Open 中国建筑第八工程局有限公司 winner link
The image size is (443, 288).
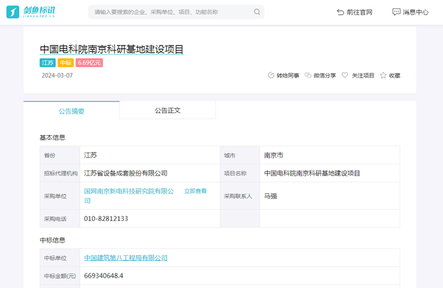(126, 258)
